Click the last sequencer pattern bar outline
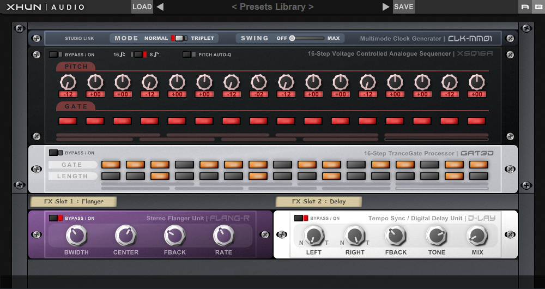 pyautogui.click(x=436, y=140)
